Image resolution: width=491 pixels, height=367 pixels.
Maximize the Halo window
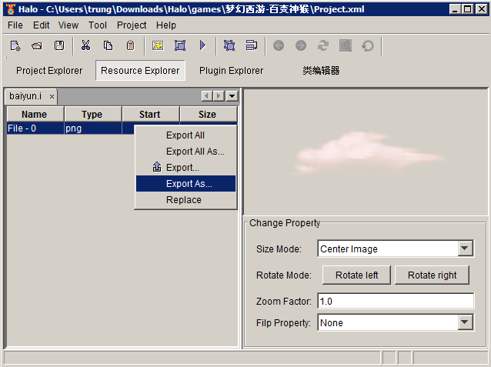click(467, 9)
